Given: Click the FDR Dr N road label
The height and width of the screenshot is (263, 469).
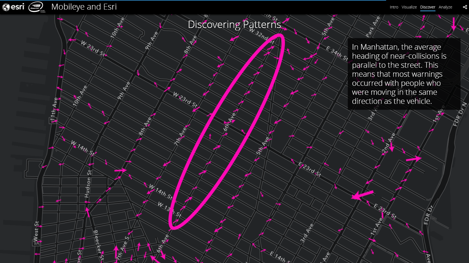Looking at the screenshot, I should (460, 114).
